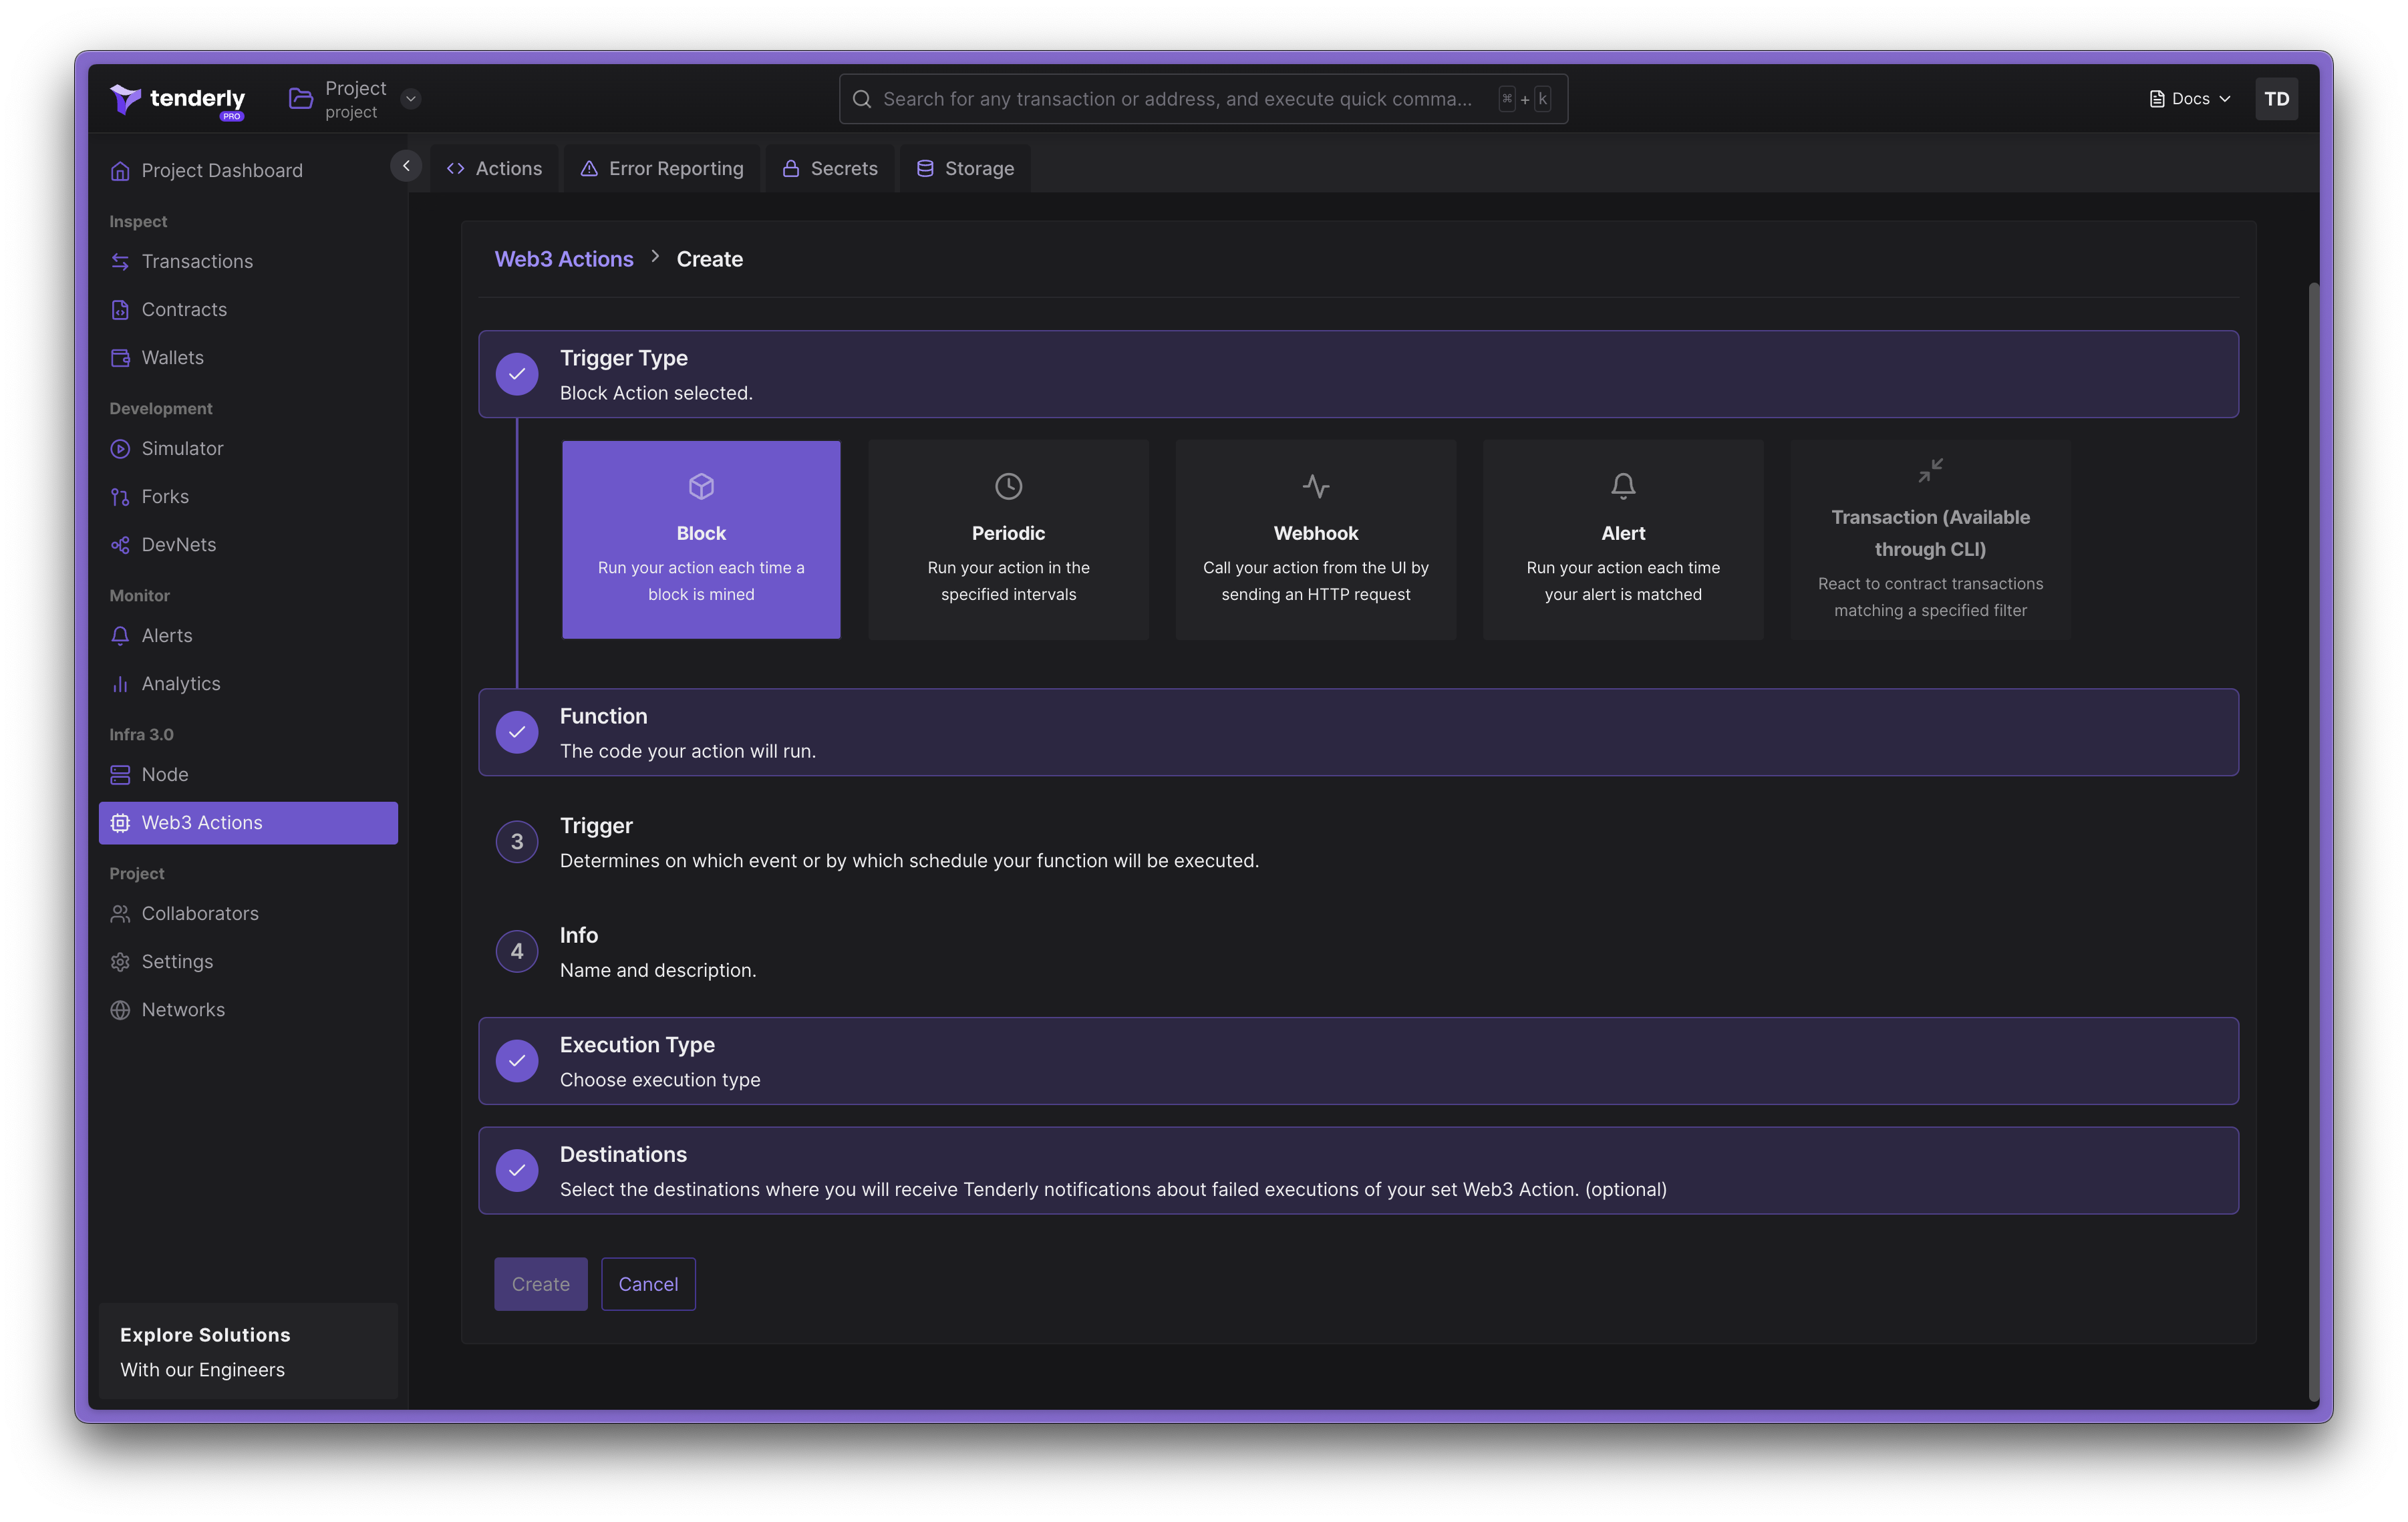Image resolution: width=2408 pixels, height=1522 pixels.
Task: Click the Destinations checkmark circle
Action: pos(517,1170)
